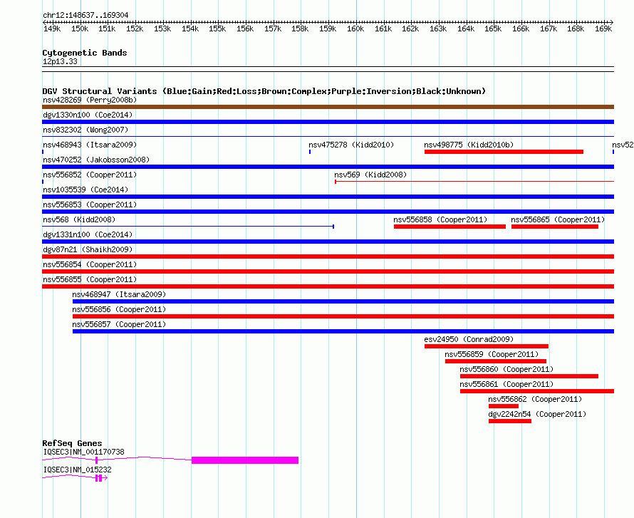Screen dimensions: 634x518
Task: Click the 155k position on the ruler
Action: point(217,29)
